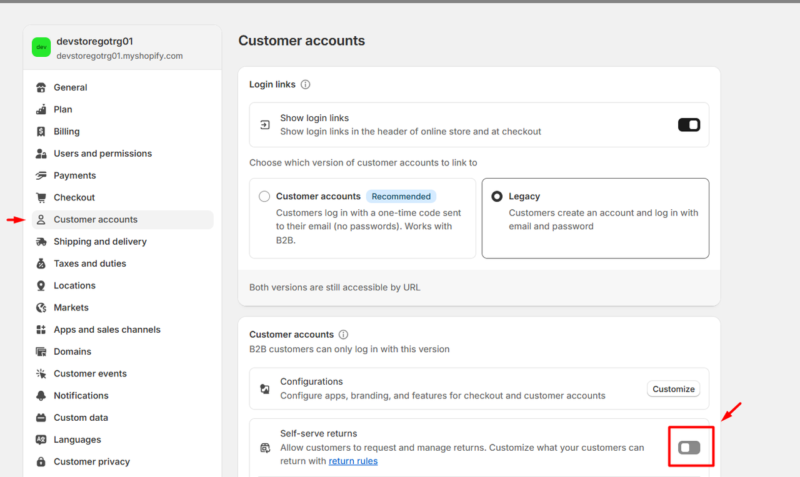Open the Payments settings page

74,175
